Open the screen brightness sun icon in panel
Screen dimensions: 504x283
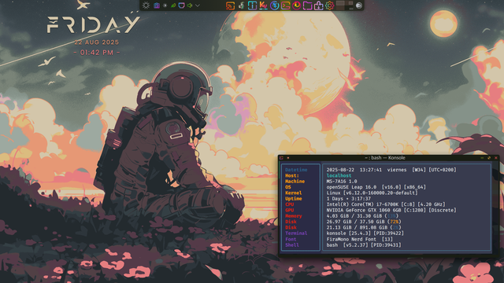(146, 6)
